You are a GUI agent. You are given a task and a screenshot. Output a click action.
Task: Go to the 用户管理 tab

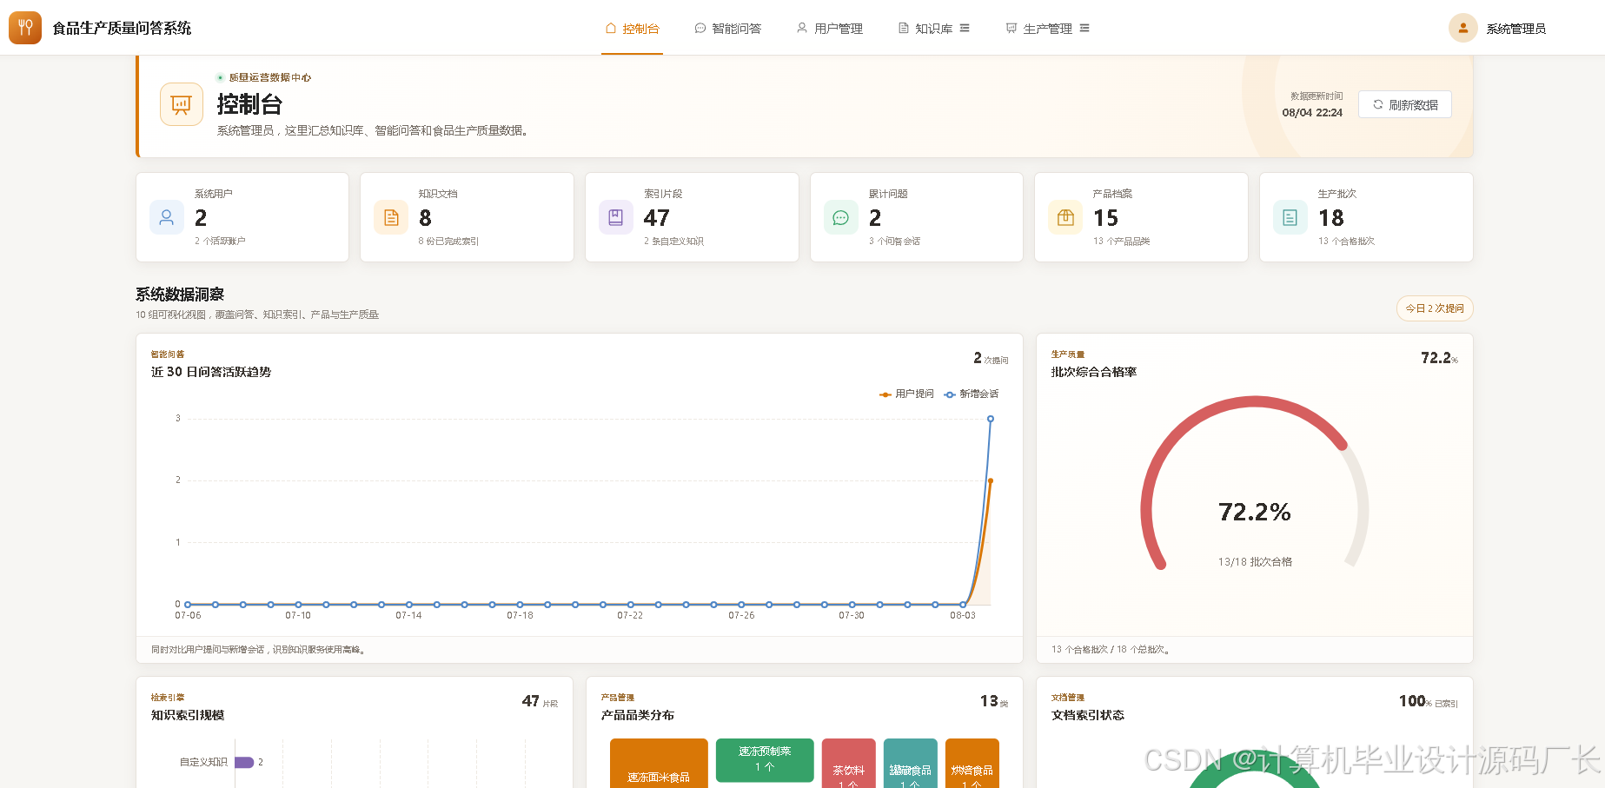tap(830, 28)
